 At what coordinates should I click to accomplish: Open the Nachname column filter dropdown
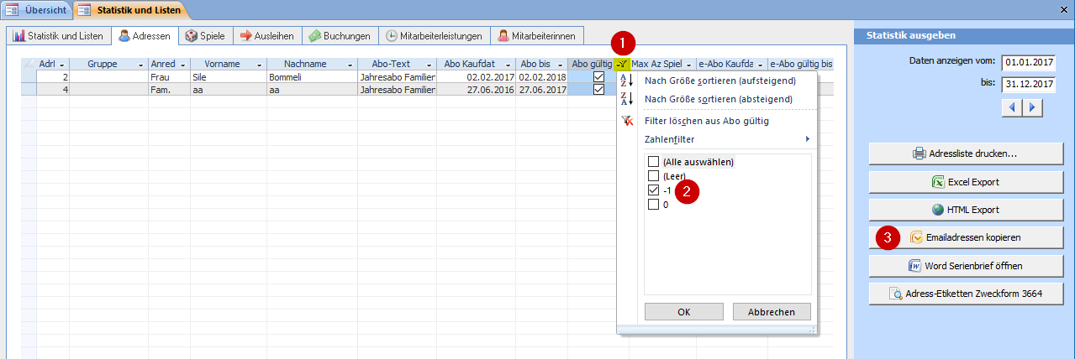coord(350,65)
